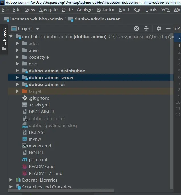Click the README.md markdown icon
The width and height of the screenshot is (181, 195).
tap(24, 166)
